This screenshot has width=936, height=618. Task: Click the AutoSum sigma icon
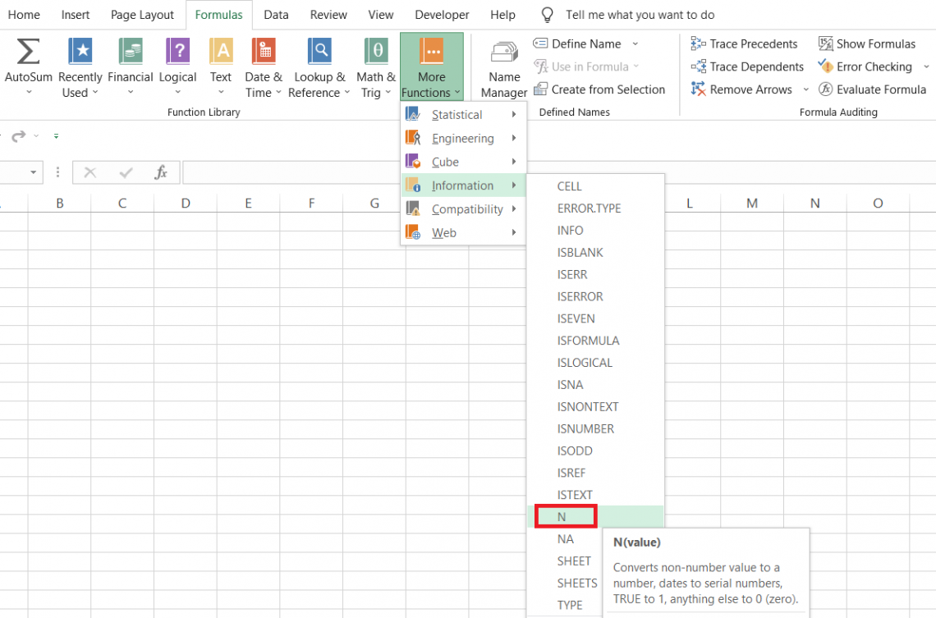point(29,53)
